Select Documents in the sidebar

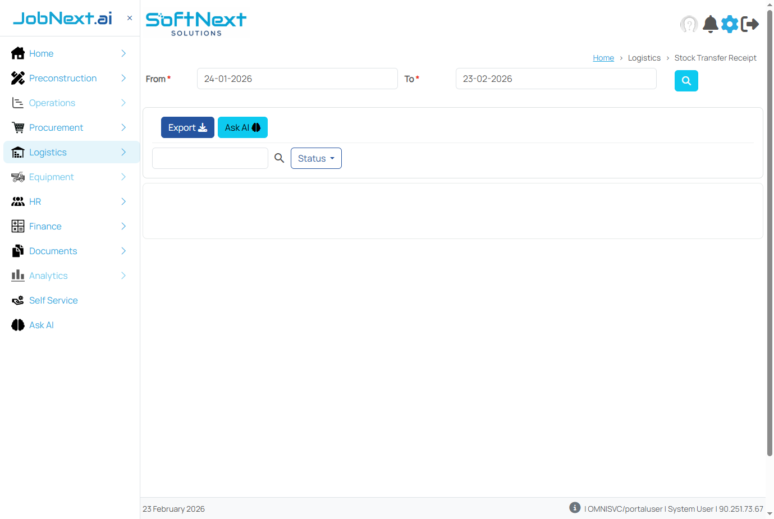coord(53,251)
